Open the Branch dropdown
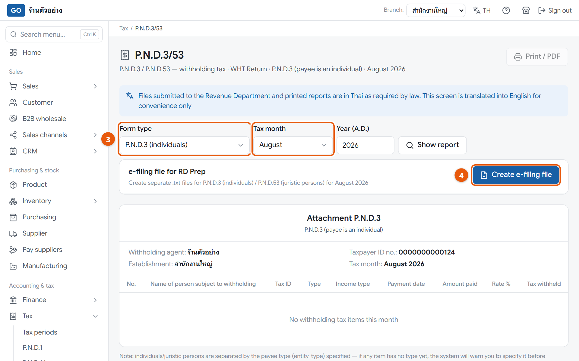Image resolution: width=579 pixels, height=361 pixels. click(436, 11)
